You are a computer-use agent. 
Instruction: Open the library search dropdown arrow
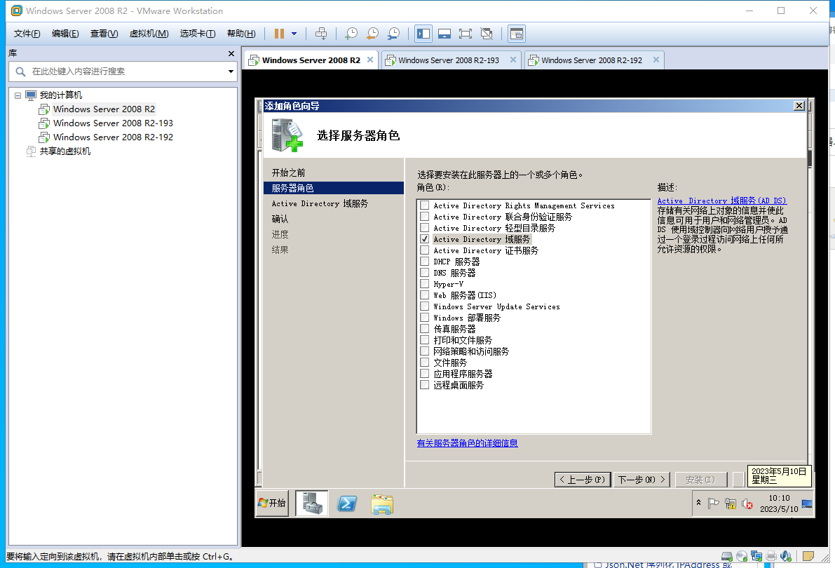(x=231, y=72)
